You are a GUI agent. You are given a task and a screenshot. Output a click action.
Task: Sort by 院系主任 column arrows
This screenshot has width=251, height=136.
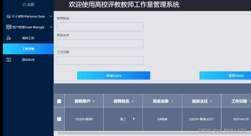coord(211,101)
